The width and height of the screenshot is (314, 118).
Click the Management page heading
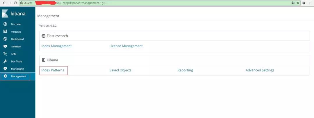[48, 16]
